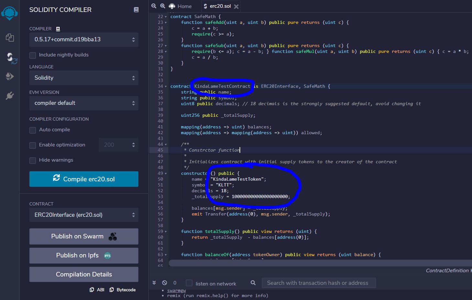The height and width of the screenshot is (300, 472).
Task: Compile erc20.sol
Action: coord(84,179)
